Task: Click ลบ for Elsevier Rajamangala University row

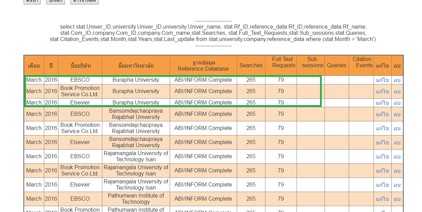Action: coord(397,185)
